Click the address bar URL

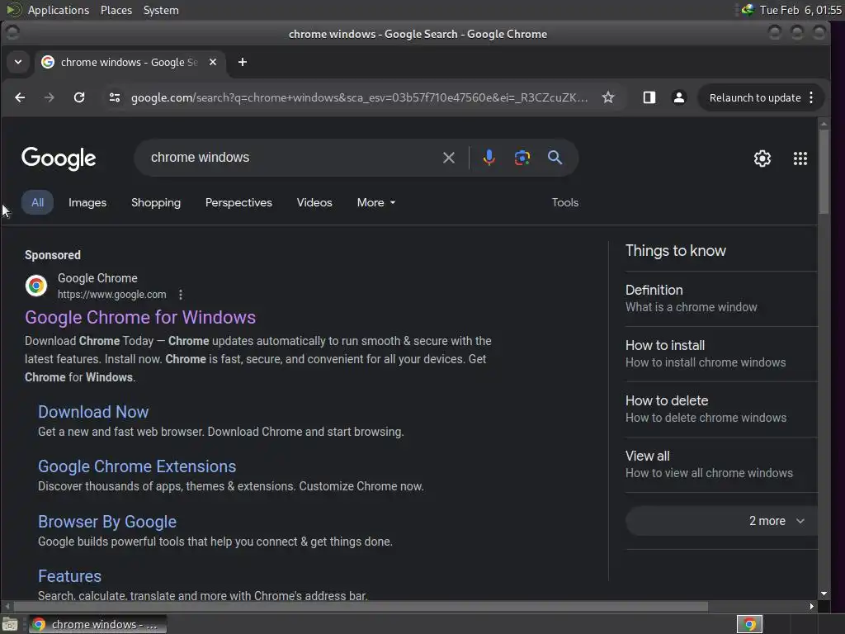(360, 97)
